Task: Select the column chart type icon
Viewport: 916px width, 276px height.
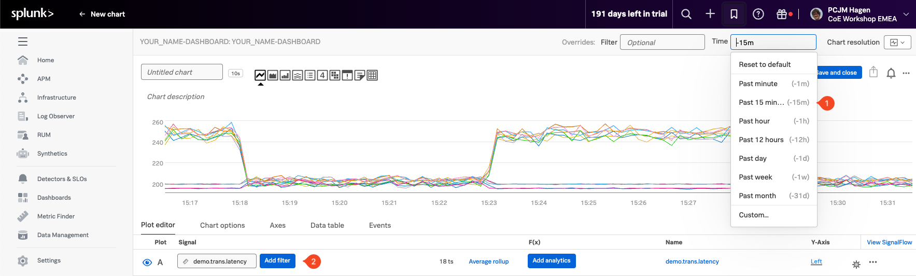Action: point(285,76)
